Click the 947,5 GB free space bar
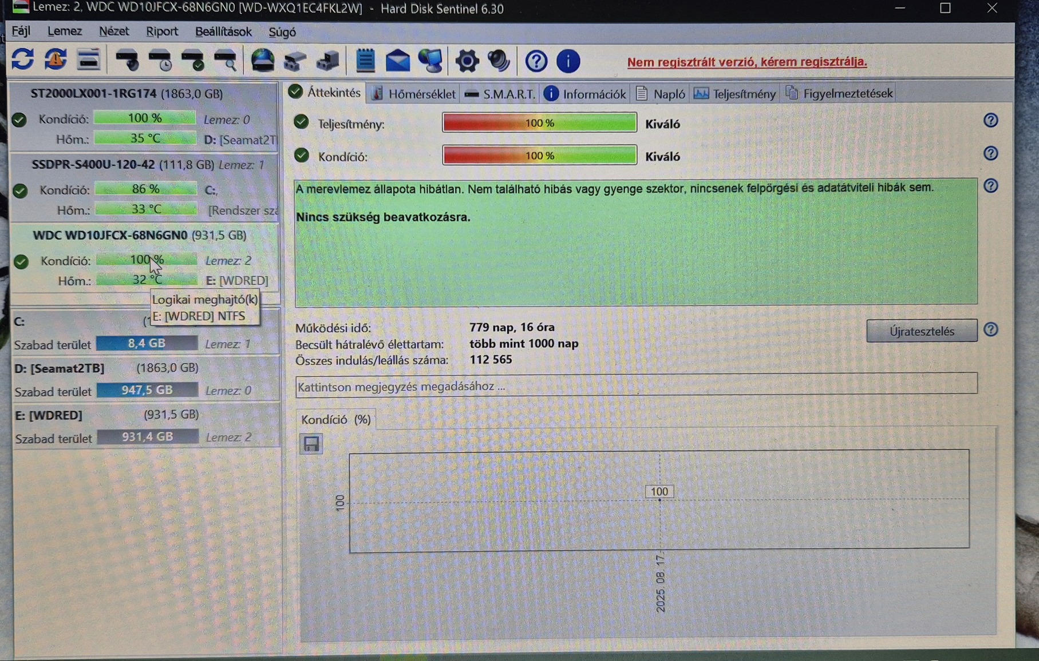1039x661 pixels. pyautogui.click(x=147, y=390)
